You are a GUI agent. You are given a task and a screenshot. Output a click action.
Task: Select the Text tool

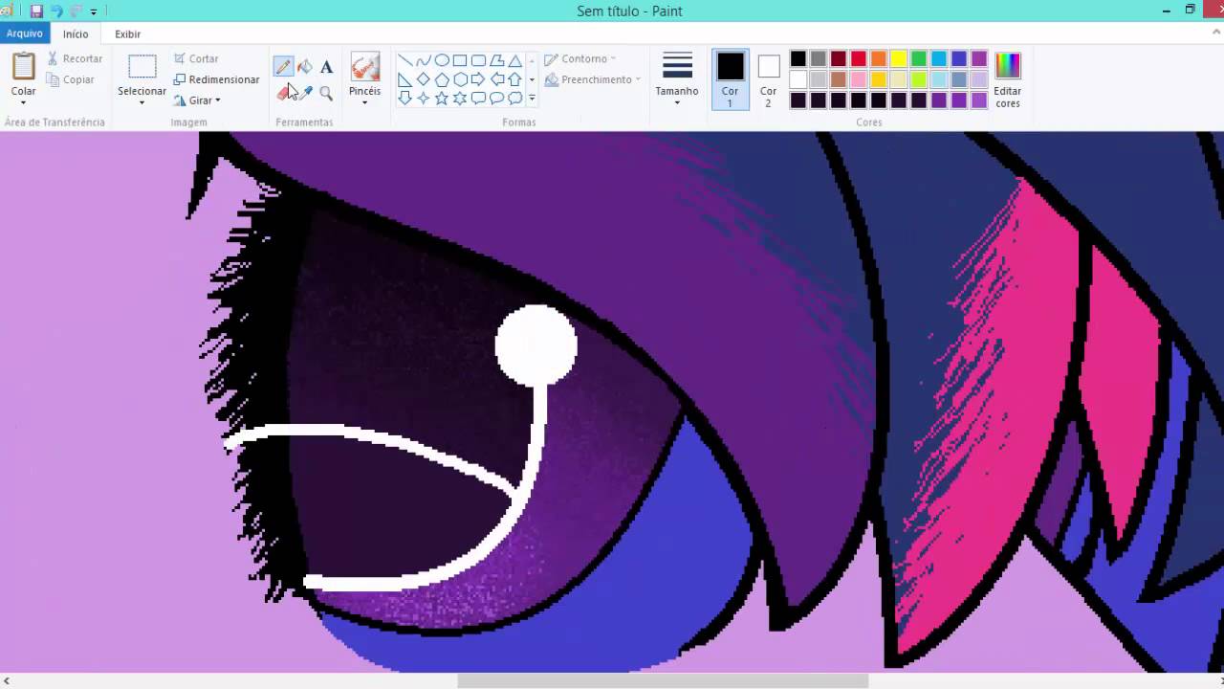click(326, 67)
